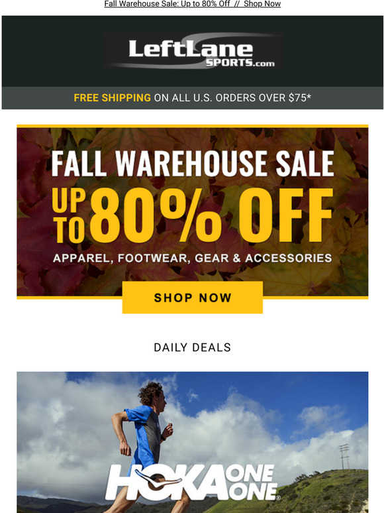The image size is (384, 513).
Task: Click the 'ONE ONE' text of Hoka logo
Action: point(251,483)
